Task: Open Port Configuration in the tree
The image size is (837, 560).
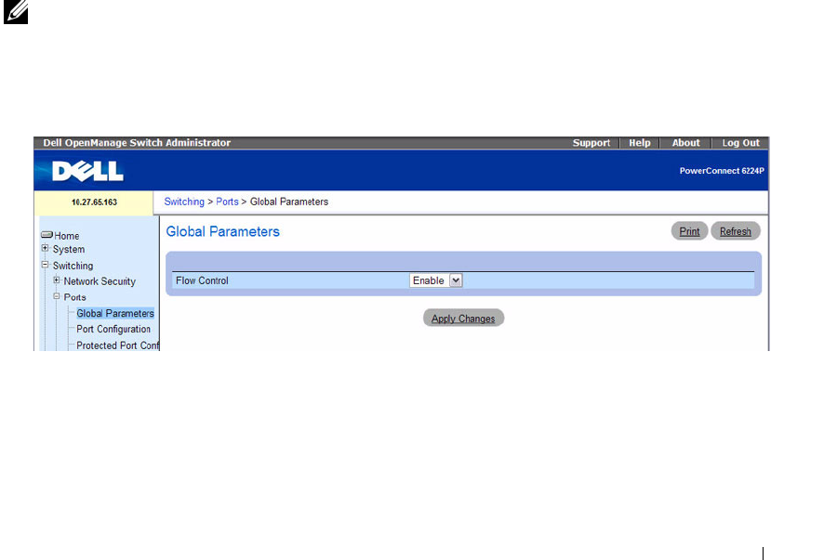Action: (x=113, y=330)
